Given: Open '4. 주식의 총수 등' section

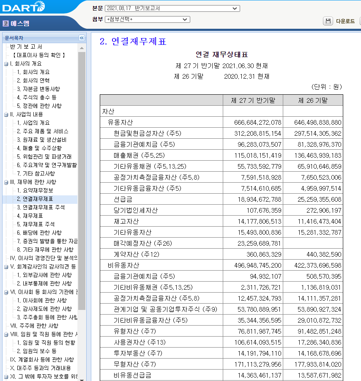Looking at the screenshot, I should tap(37, 97).
